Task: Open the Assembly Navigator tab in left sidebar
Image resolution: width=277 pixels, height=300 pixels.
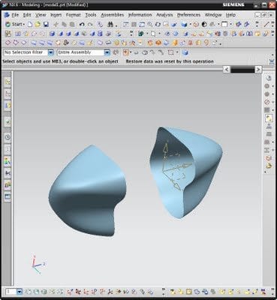Action: 8,82
